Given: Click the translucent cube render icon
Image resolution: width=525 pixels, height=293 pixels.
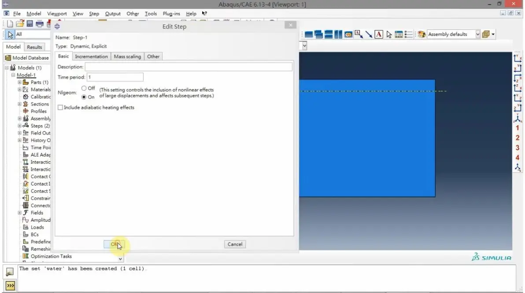Looking at the screenshot, I should (486, 34).
